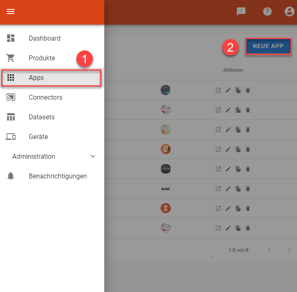Viewport: 297px width, 292px height.
Task: Delete the ALSO app
Action: click(248, 189)
